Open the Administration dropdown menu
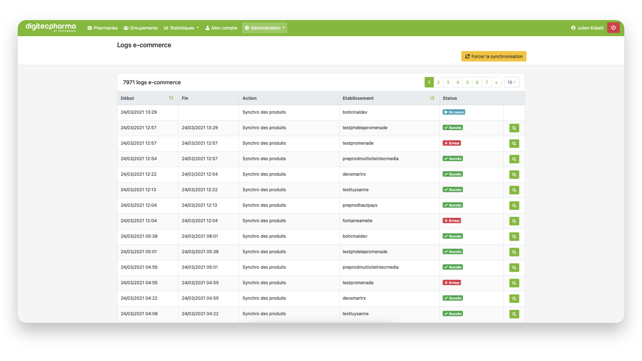 [264, 28]
